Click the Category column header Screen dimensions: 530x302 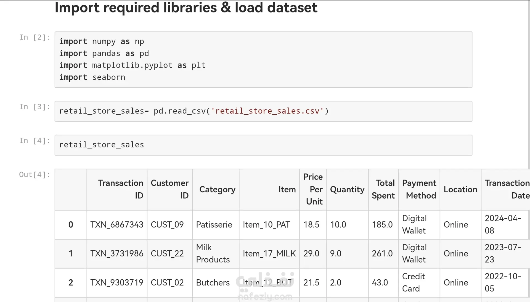(216, 190)
